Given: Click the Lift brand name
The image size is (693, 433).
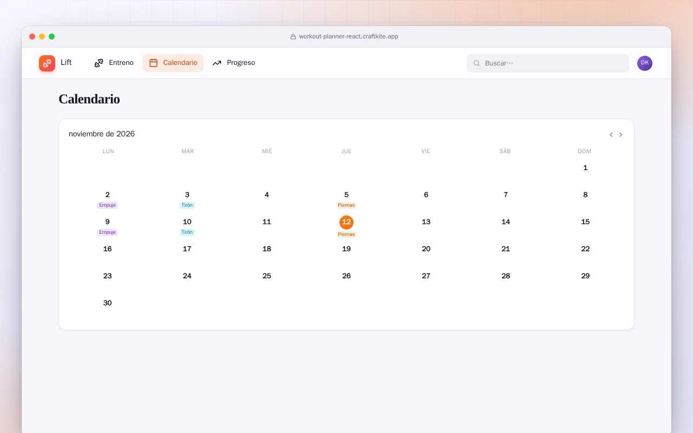Looking at the screenshot, I should pyautogui.click(x=66, y=63).
